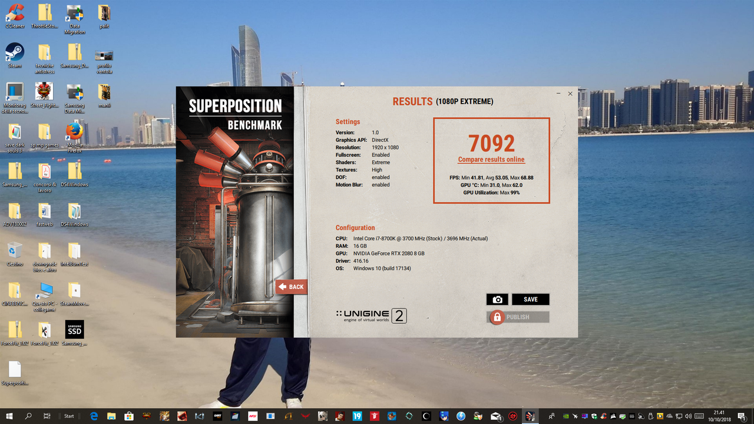754x424 pixels.
Task: Open Task View on the taskbar
Action: click(47, 416)
